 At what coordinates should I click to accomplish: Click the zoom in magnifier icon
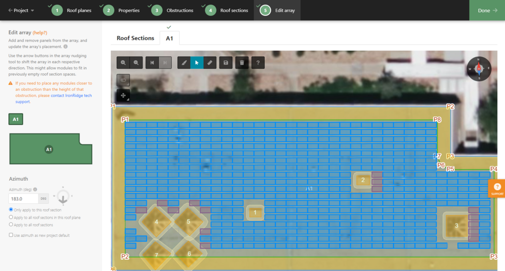(x=123, y=63)
